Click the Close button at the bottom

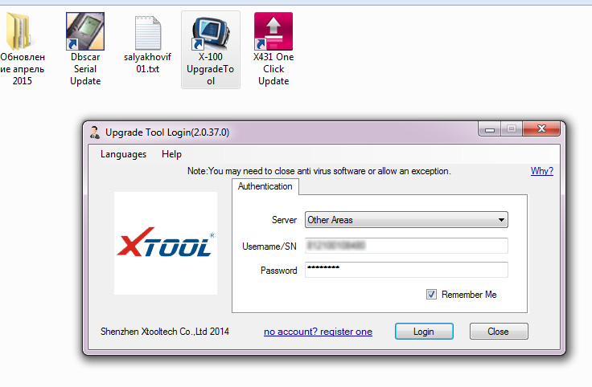pos(499,332)
